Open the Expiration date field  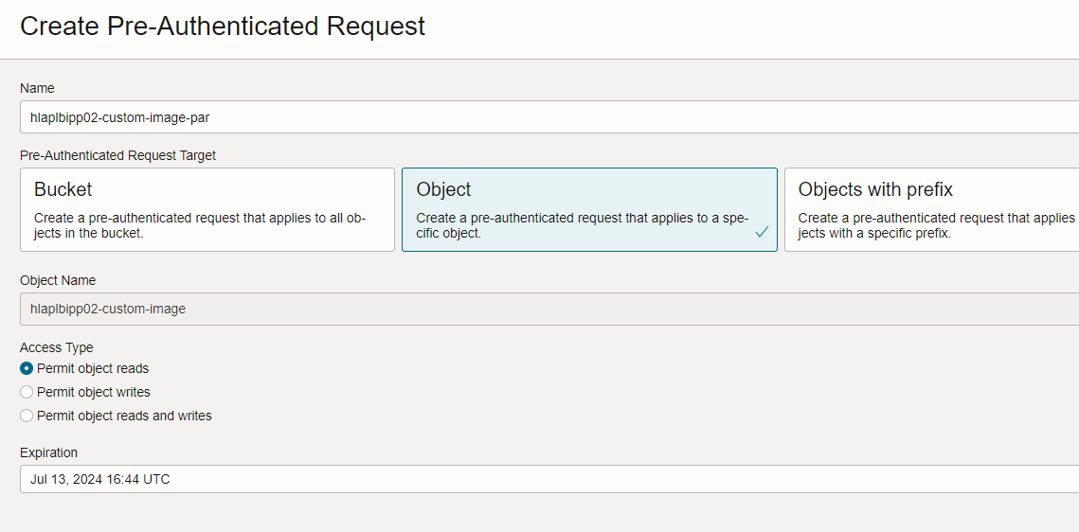548,479
